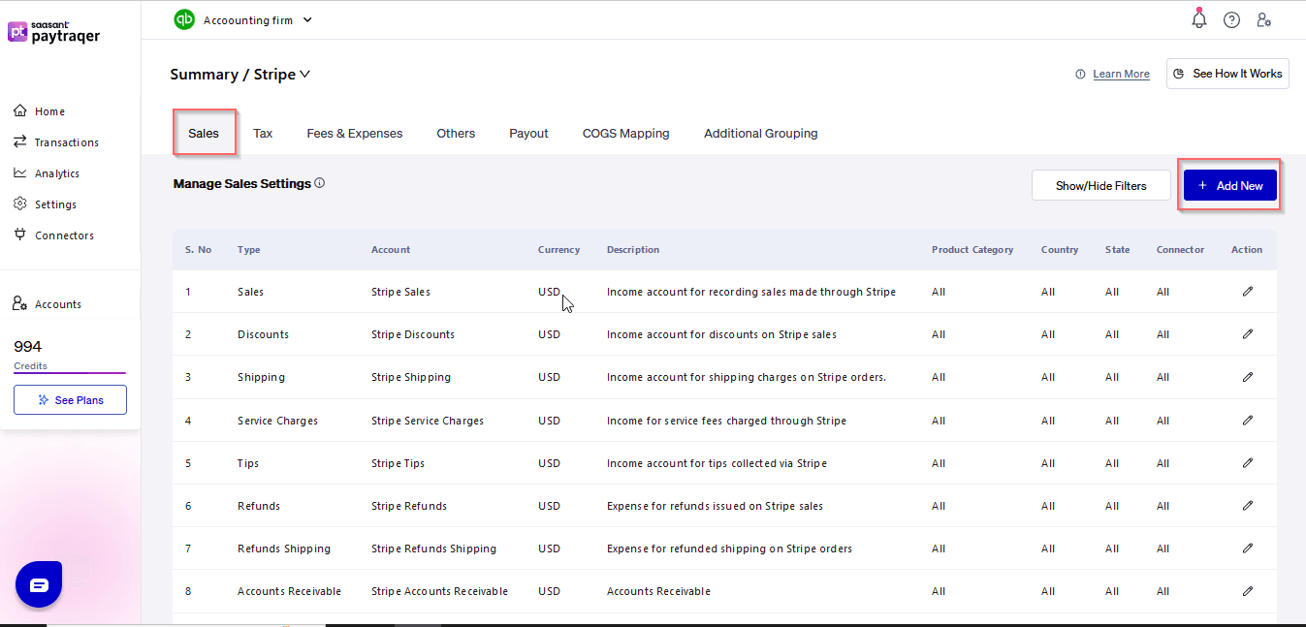The height and width of the screenshot is (627, 1306).
Task: Open the COGS Mapping tab
Action: [626, 133]
